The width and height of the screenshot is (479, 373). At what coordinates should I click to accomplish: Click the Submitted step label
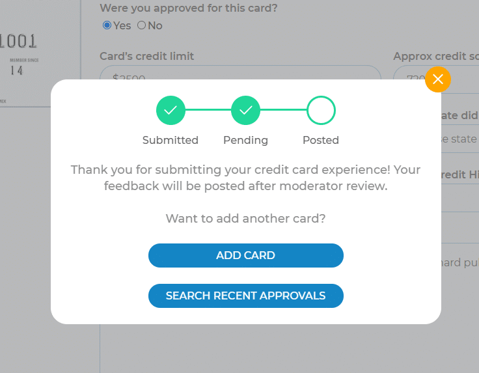pos(171,140)
